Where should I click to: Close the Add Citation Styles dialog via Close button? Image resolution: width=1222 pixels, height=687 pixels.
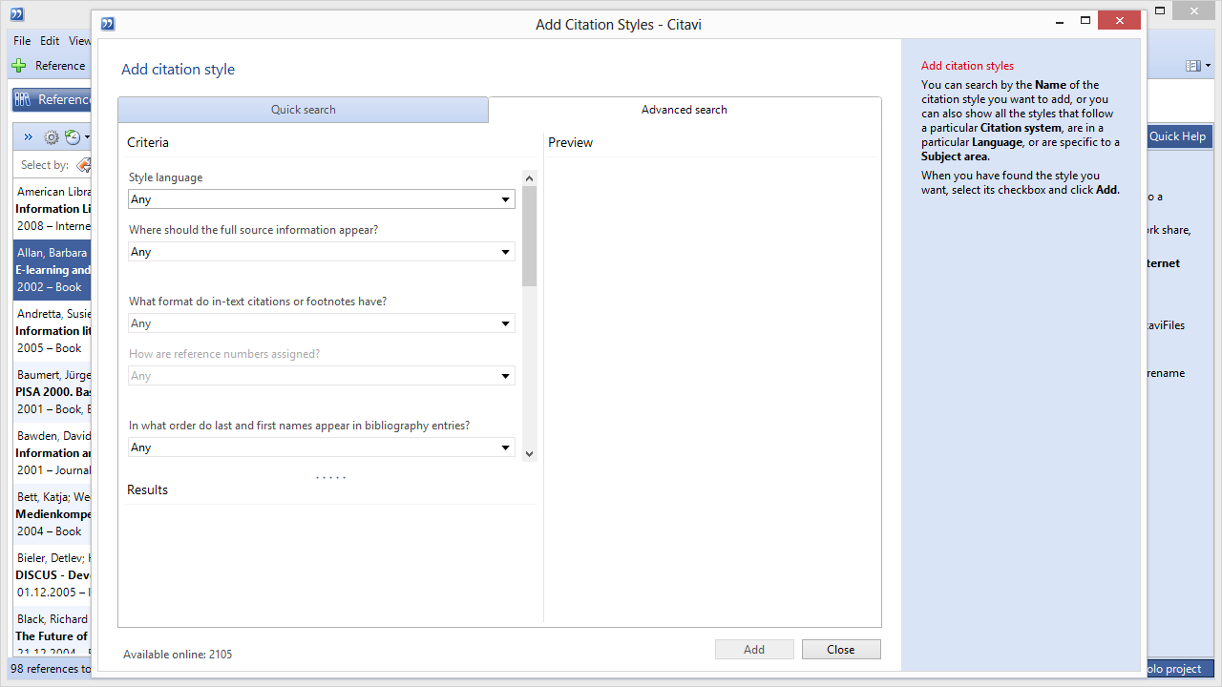click(x=840, y=649)
